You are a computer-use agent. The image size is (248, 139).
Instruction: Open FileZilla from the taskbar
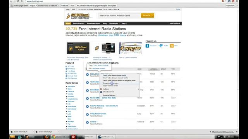73,137
